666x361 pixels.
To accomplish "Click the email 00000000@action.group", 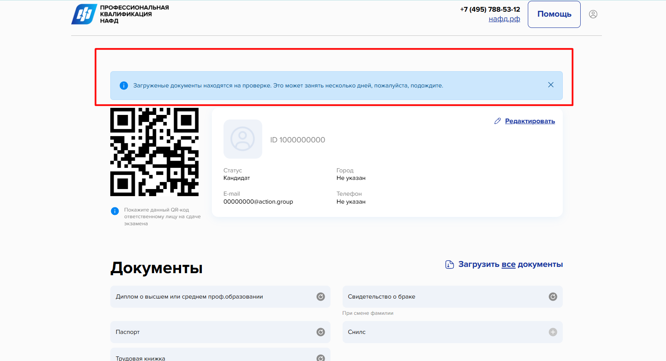I will pyautogui.click(x=258, y=202).
